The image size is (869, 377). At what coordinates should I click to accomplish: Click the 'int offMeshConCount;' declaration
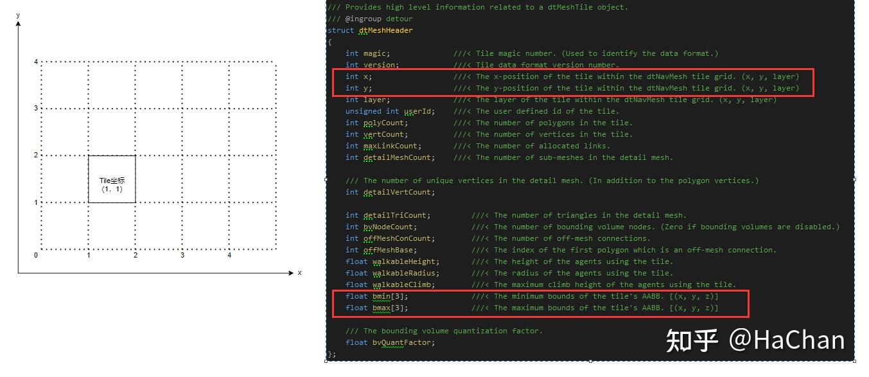click(x=390, y=238)
